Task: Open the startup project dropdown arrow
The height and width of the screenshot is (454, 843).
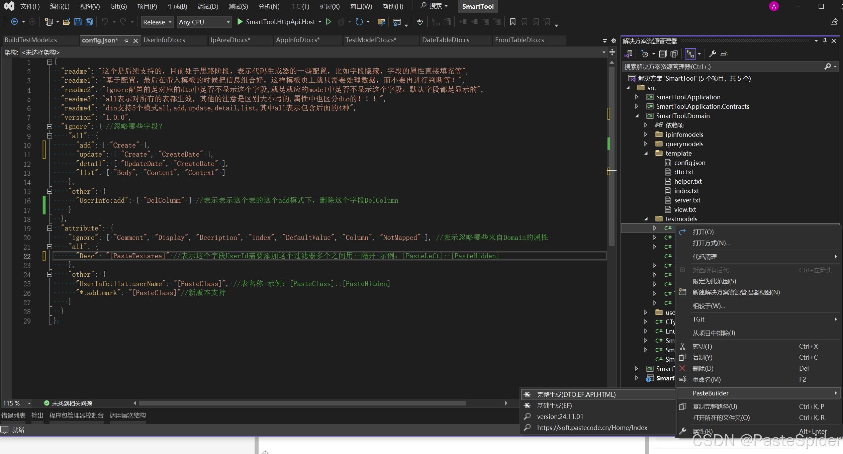Action: [x=320, y=22]
